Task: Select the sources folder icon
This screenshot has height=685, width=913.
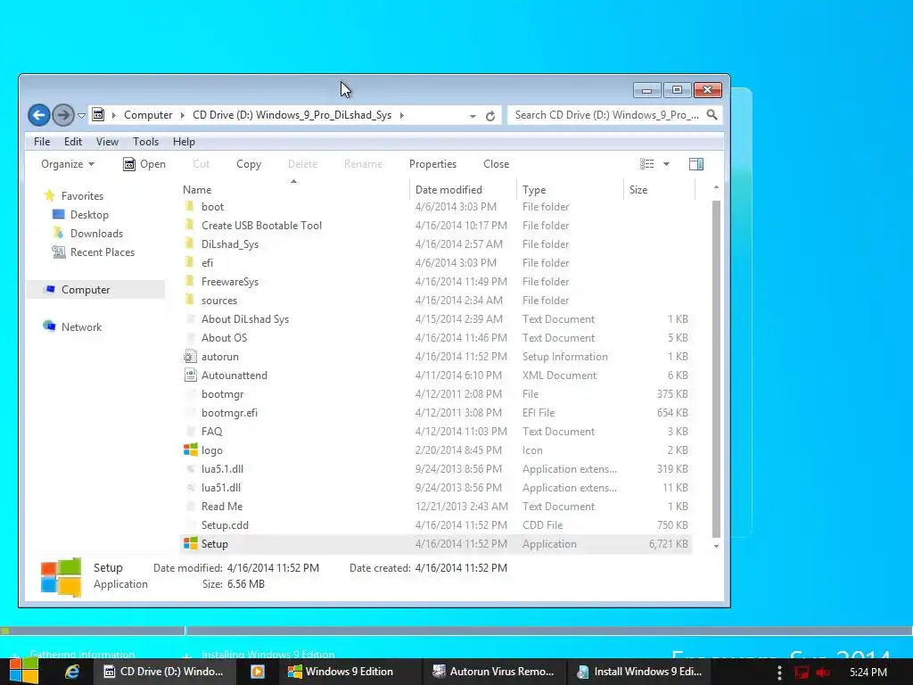Action: pos(190,300)
